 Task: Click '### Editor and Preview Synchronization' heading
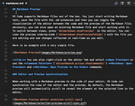(x=40, y=74)
